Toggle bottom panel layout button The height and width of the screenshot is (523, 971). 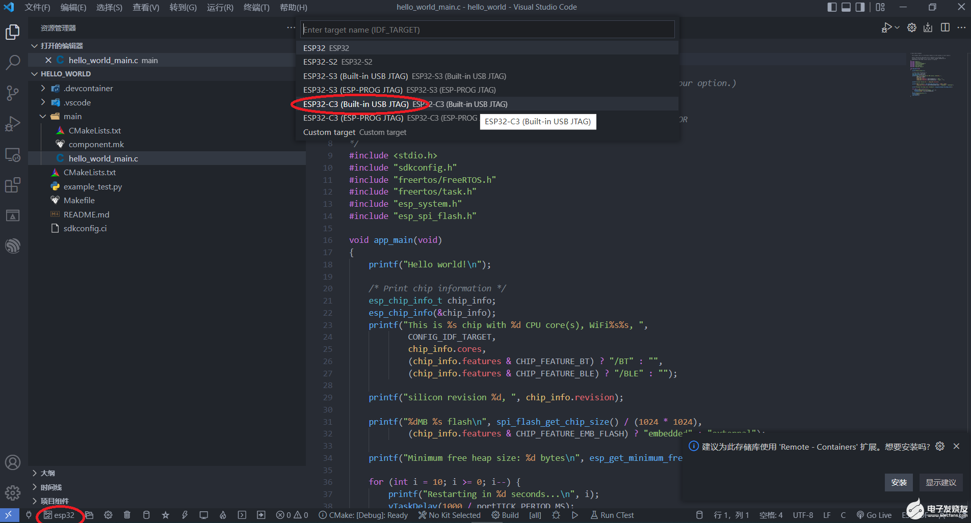coord(846,7)
